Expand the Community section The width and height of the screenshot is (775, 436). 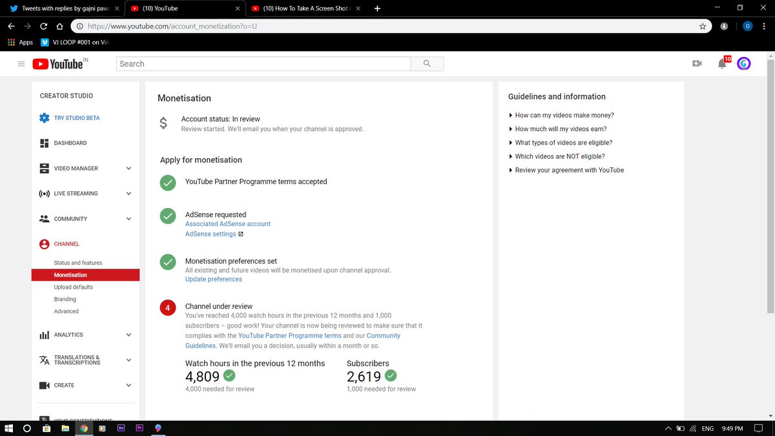[128, 218]
